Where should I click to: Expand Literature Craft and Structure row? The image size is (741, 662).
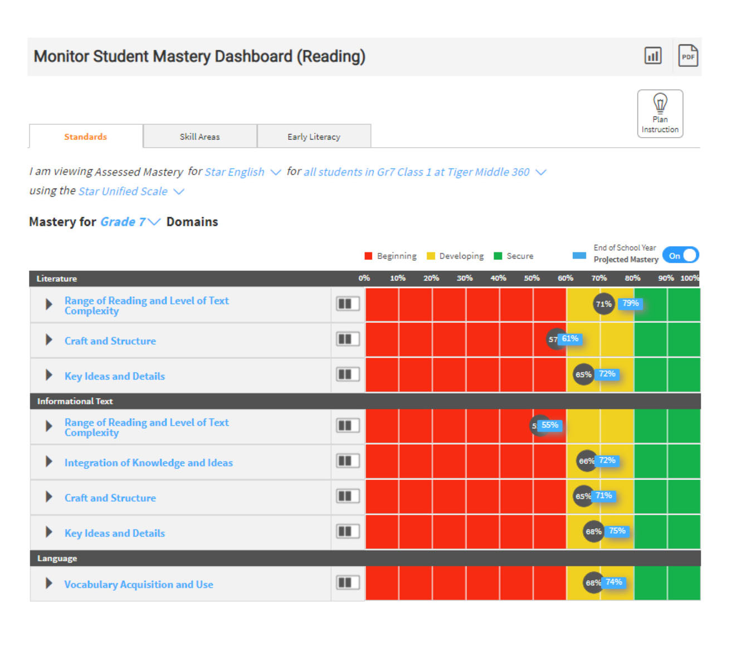coord(49,340)
